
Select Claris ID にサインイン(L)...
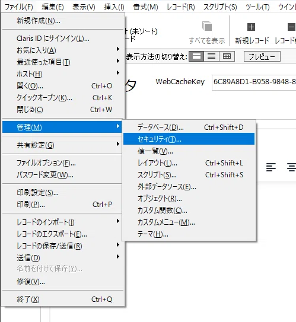tap(63, 39)
